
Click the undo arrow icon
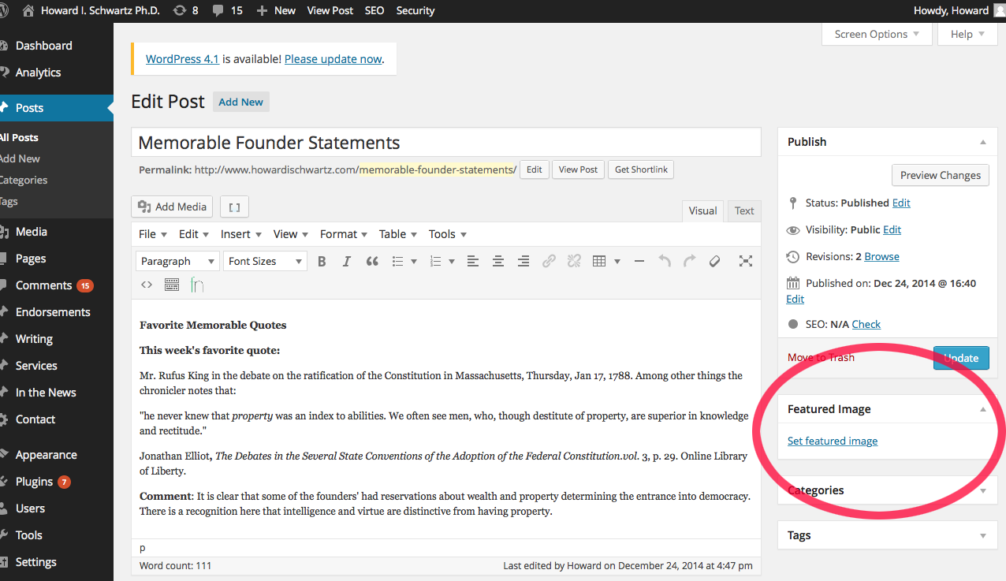(664, 261)
